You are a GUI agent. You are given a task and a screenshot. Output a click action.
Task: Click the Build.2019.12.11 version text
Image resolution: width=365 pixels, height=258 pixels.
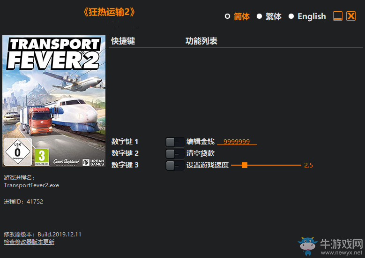click(x=60, y=234)
